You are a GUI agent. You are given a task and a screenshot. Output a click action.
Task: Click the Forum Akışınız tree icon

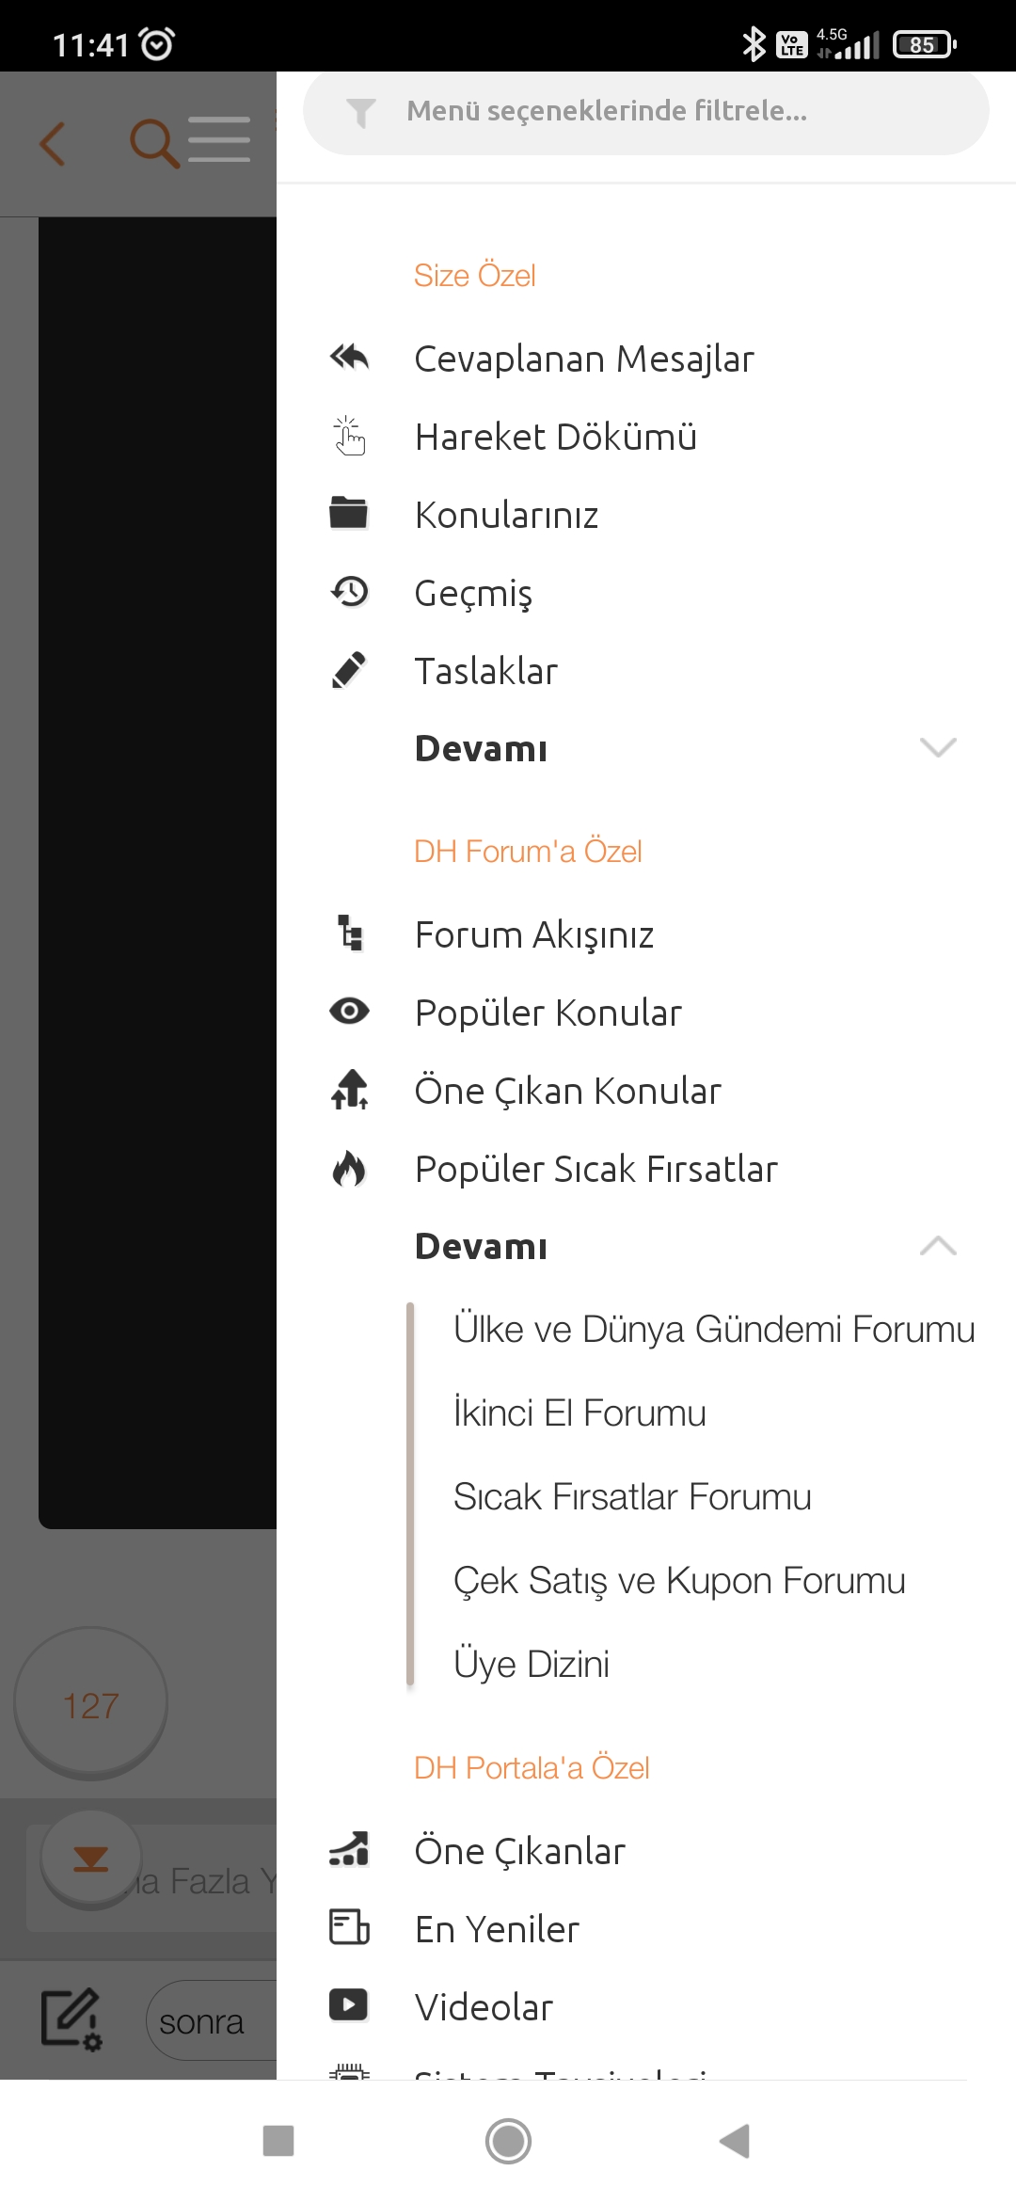(351, 933)
